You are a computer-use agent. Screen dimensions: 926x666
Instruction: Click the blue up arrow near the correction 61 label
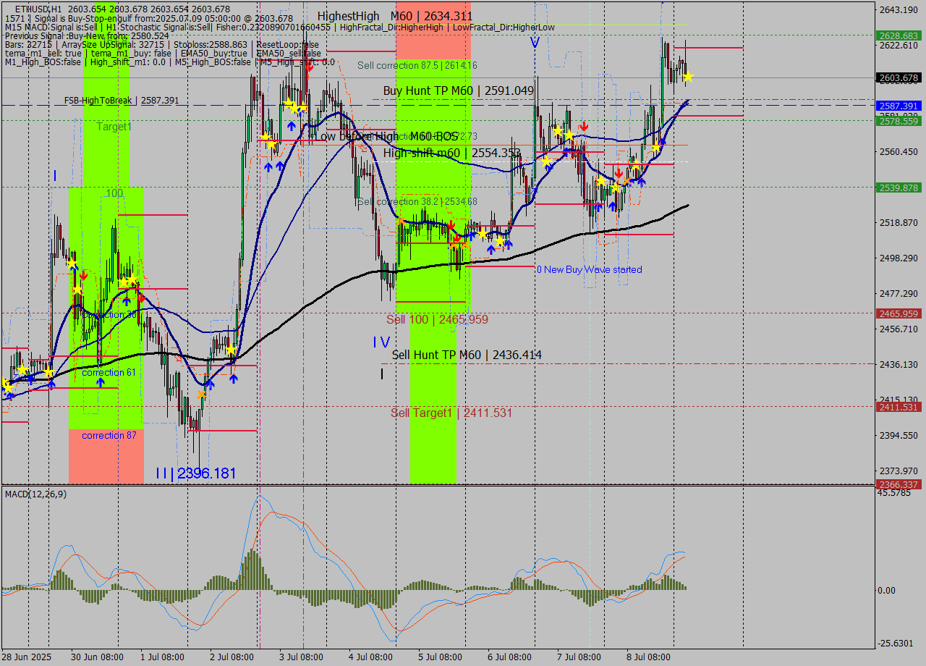pyautogui.click(x=100, y=383)
